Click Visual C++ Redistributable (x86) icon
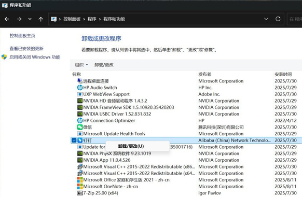 tap(80, 166)
